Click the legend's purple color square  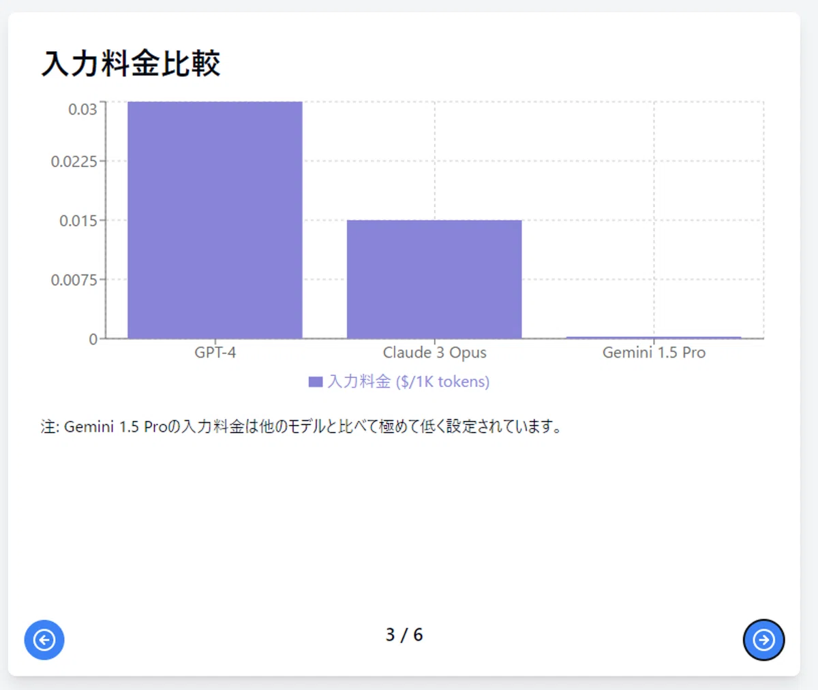click(x=316, y=382)
